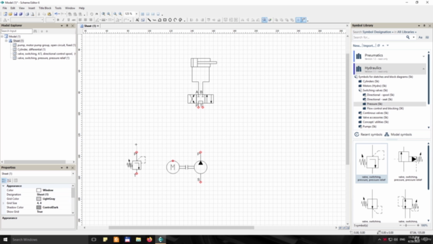Click the New document icon in toolbar

5,14
